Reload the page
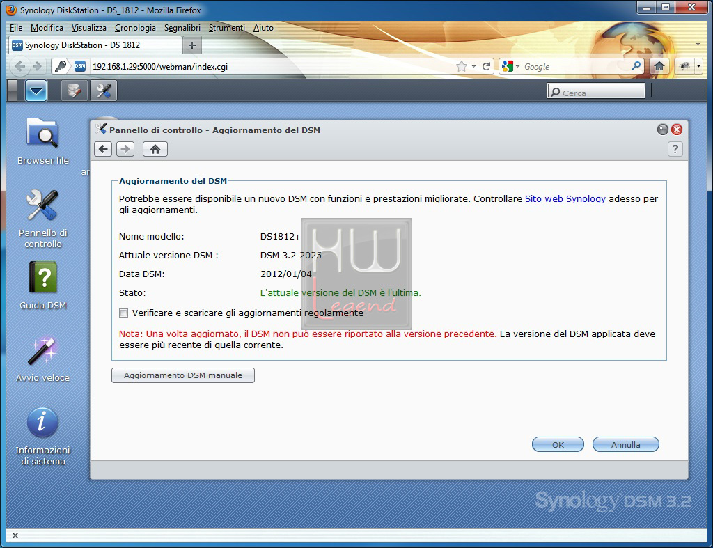713x548 pixels. click(x=487, y=66)
